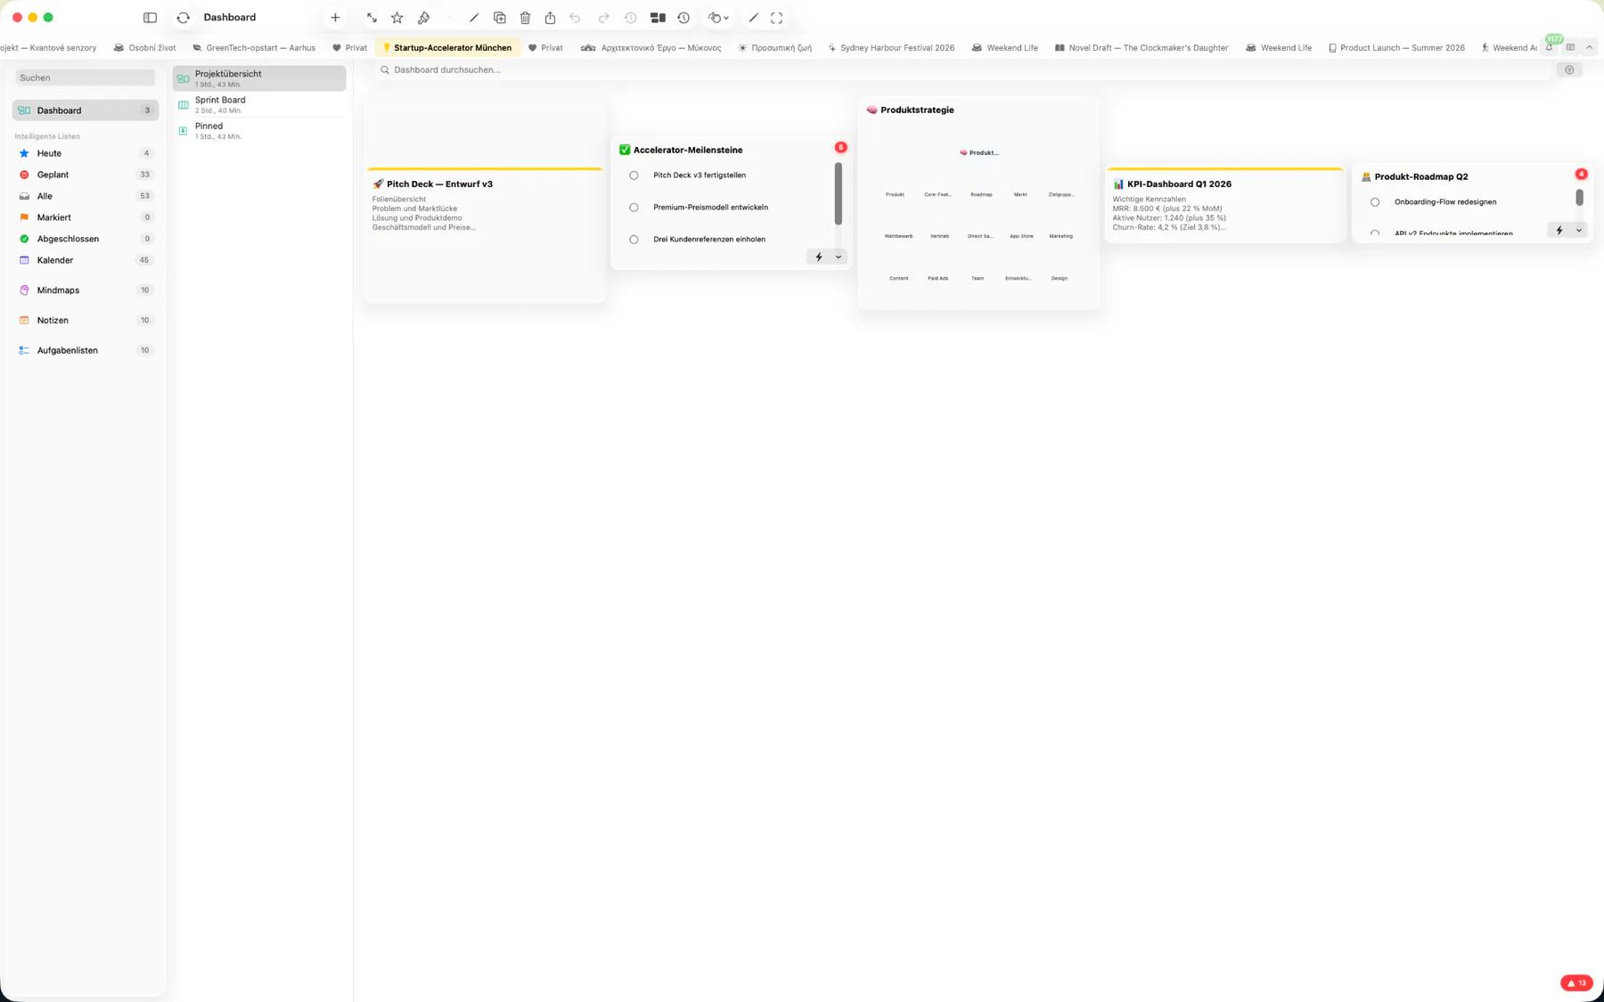The image size is (1604, 1002).
Task: Collapse the tab bar with chevron up
Action: pos(1589,47)
